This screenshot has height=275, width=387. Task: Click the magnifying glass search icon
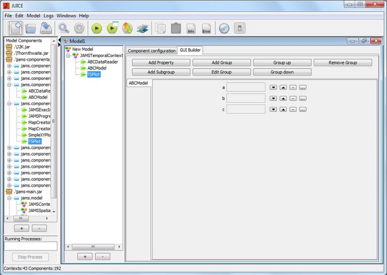pyautogui.click(x=64, y=28)
